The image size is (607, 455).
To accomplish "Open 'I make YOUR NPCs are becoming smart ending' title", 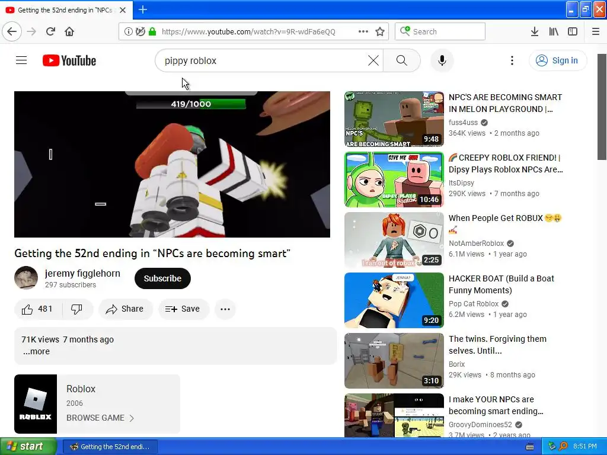I will pyautogui.click(x=496, y=405).
